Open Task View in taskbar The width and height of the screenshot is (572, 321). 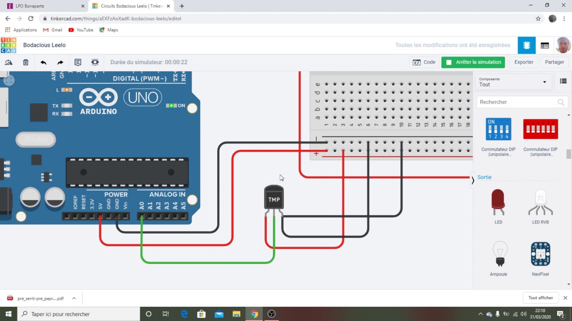[x=166, y=314]
